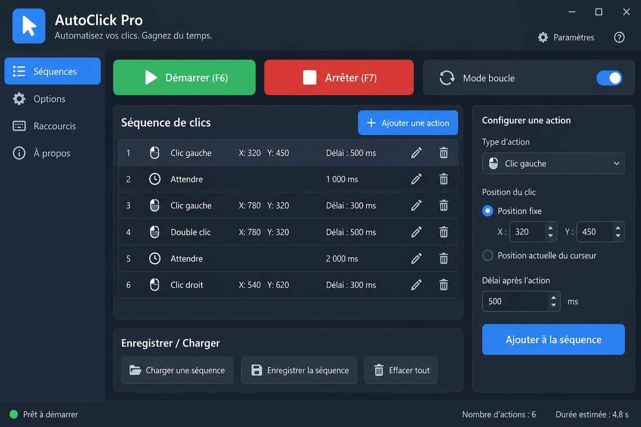Delete the 2 000 ms Attendre row

pyautogui.click(x=444, y=259)
